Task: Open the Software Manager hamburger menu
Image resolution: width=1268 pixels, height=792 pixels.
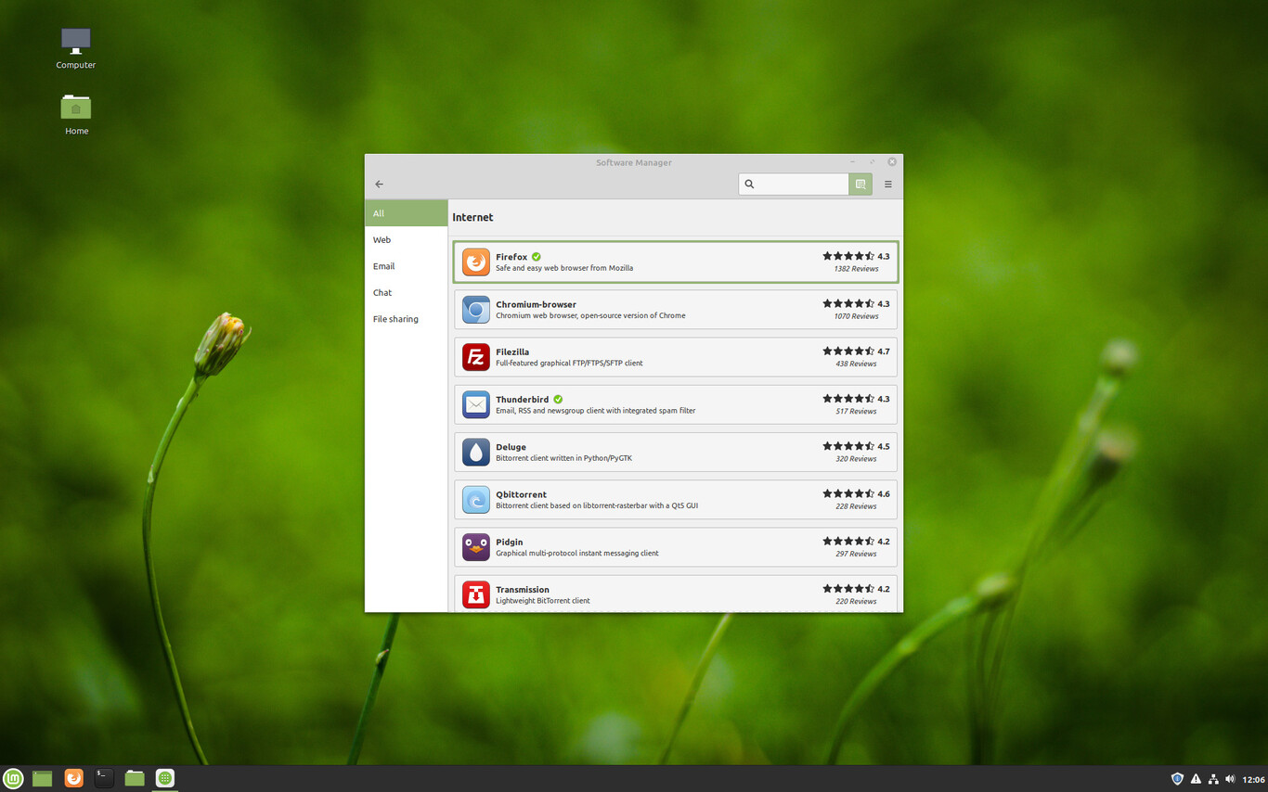Action: (887, 184)
